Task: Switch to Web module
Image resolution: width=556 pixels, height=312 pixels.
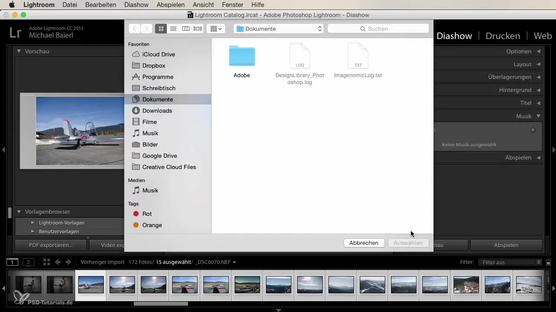Action: [x=543, y=36]
